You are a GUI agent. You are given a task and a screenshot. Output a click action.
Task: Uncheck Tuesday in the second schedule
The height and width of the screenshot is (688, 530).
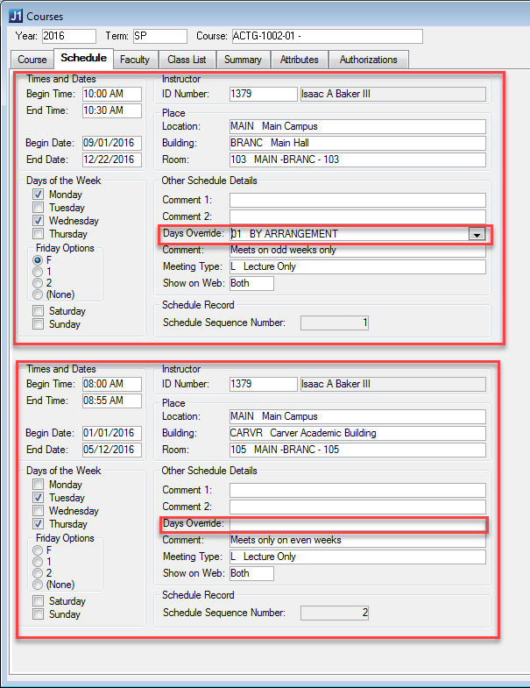(39, 497)
